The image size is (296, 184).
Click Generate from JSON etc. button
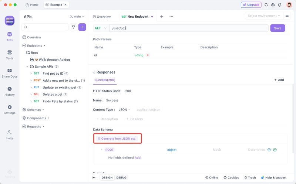[117, 139]
